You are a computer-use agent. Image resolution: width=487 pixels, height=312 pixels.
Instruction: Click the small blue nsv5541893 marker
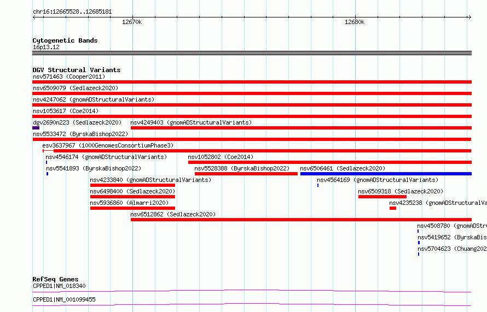click(48, 174)
